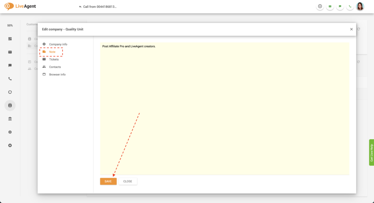Switch to the Company info tab
The height and width of the screenshot is (203, 374).
tap(58, 44)
